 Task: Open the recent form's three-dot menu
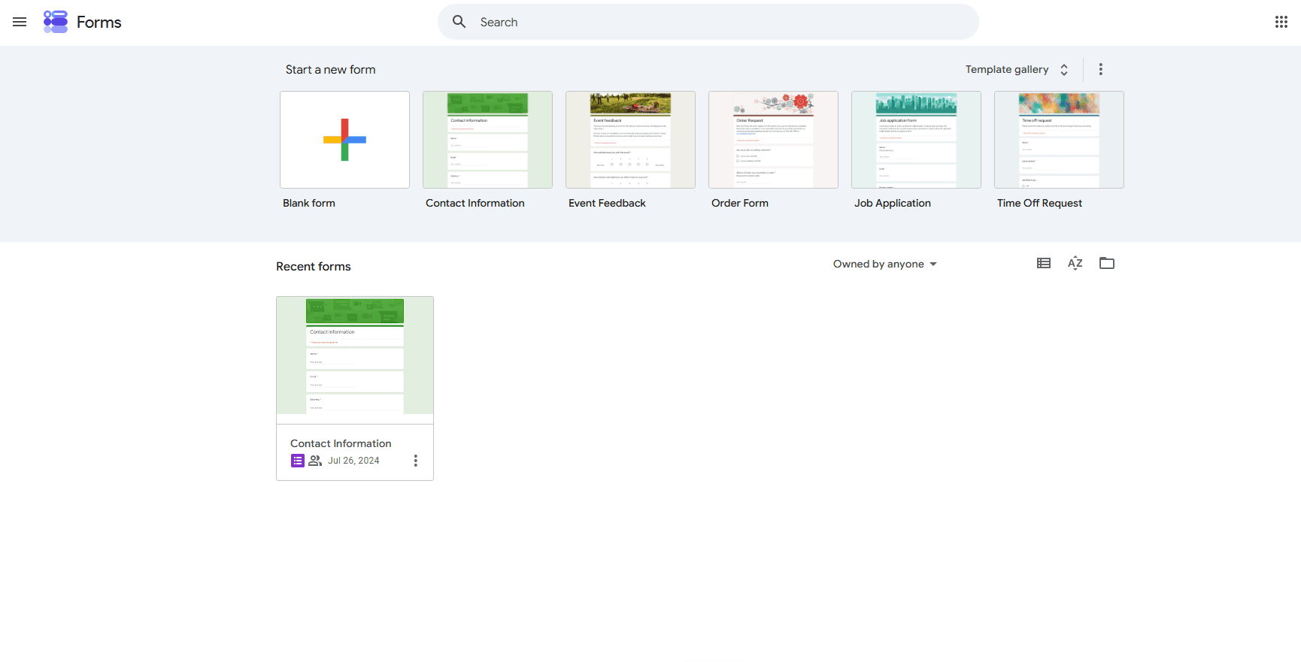(x=416, y=461)
